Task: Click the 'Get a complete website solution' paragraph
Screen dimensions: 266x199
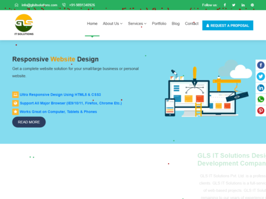Action: pos(75,72)
